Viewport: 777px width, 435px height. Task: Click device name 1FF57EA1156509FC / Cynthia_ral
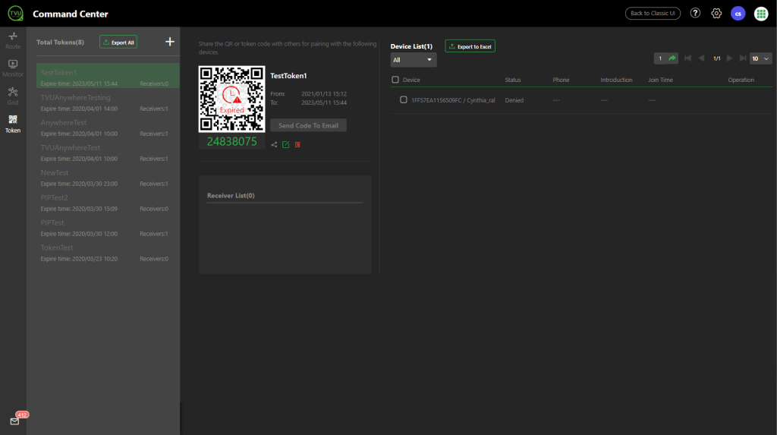tap(453, 100)
